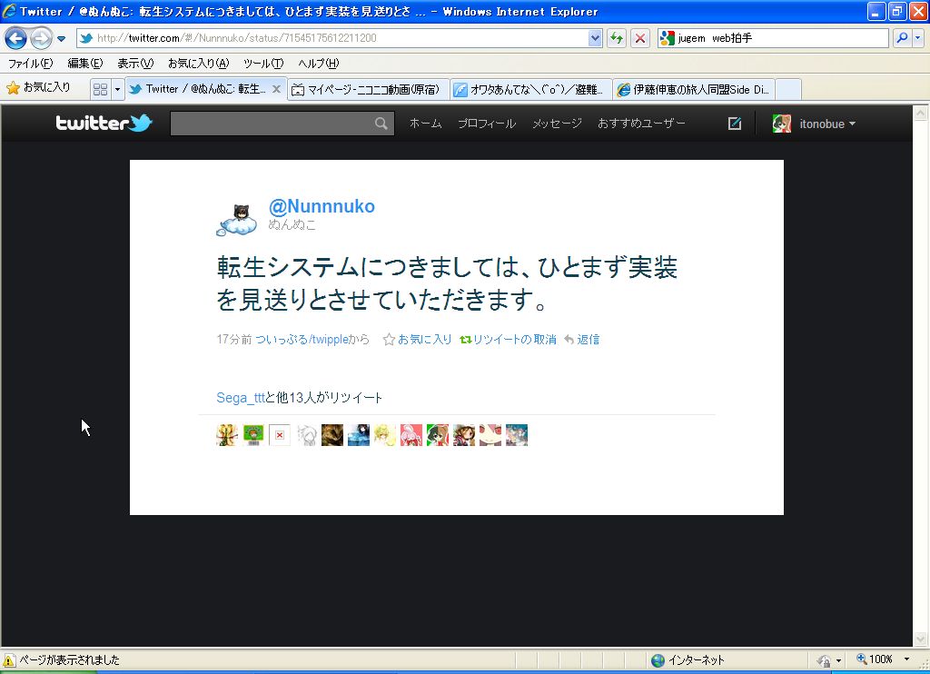Screen dimensions: 930x674
Task: Open the ファイル(F) menu
Action: click(30, 63)
